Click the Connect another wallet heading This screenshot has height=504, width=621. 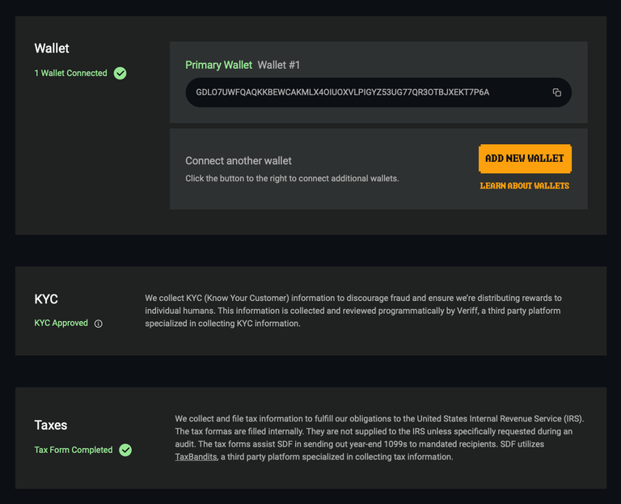point(239,161)
